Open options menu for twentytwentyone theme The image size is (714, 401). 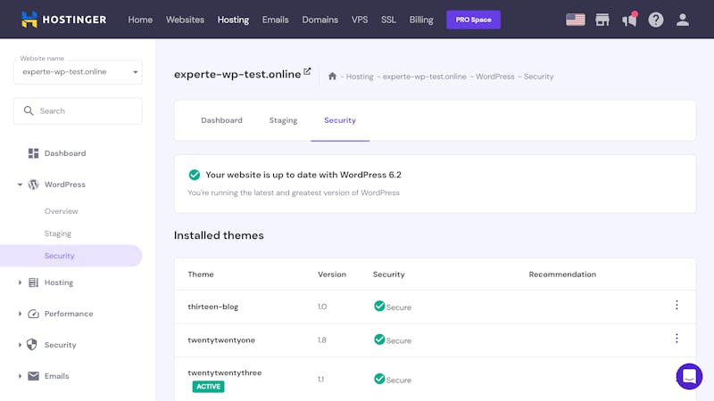click(x=677, y=339)
